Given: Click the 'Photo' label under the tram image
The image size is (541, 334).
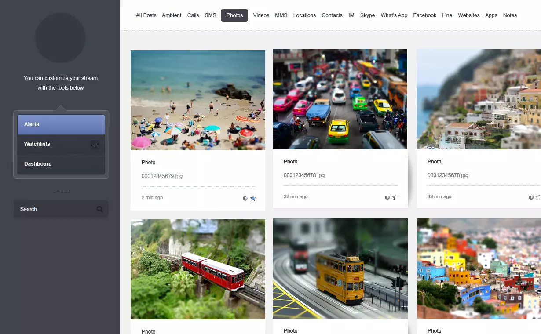Looking at the screenshot, I should click(291, 331).
